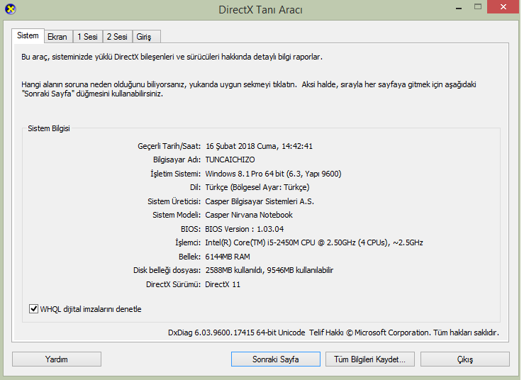Click the Bilgisayar Adı label
The height and width of the screenshot is (380, 524).
[177, 160]
